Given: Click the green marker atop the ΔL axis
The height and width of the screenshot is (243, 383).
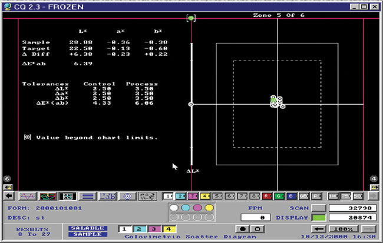Looking at the screenshot, I should 190,19.
